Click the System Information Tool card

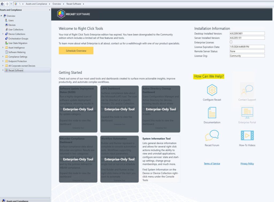pos(161,159)
